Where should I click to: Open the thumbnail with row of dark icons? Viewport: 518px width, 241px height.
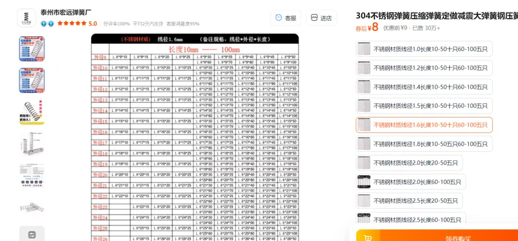coord(32,176)
